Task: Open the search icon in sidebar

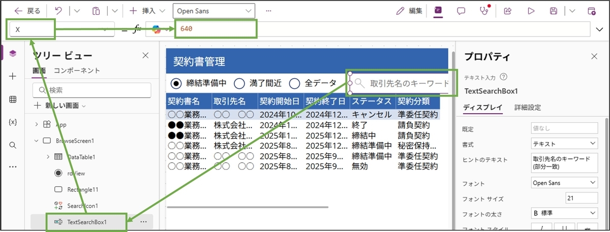Action: pyautogui.click(x=13, y=145)
